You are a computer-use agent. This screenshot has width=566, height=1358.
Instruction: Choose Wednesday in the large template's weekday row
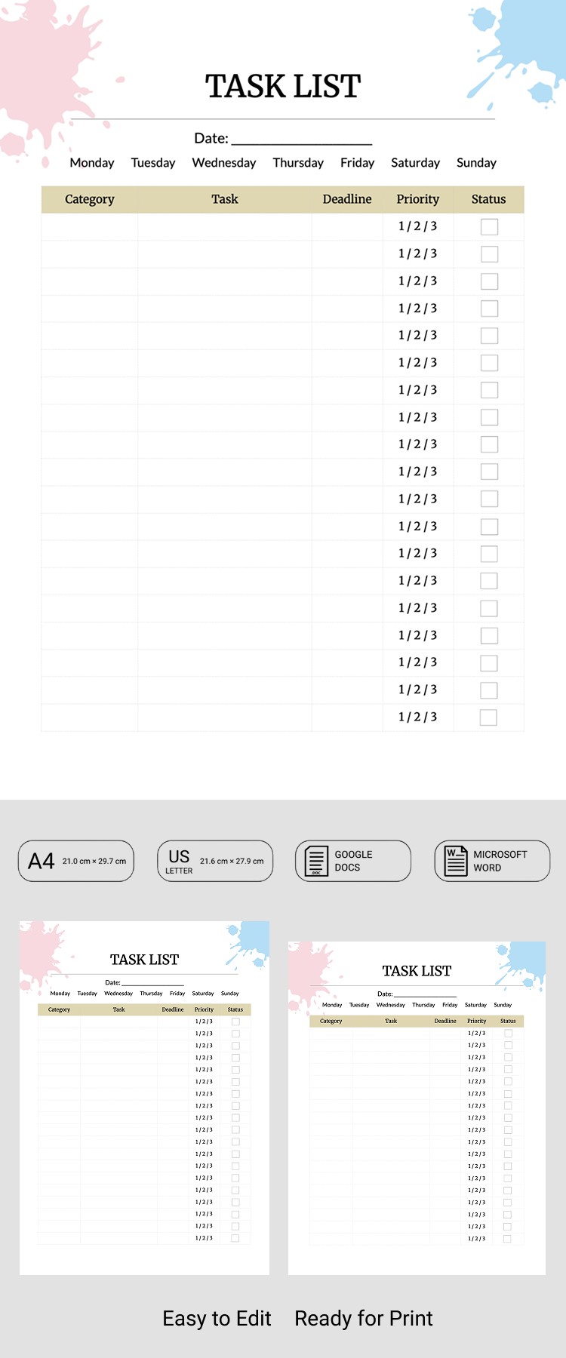(224, 163)
